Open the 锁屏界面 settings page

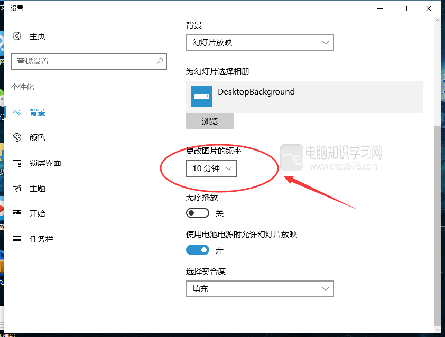[x=45, y=163]
